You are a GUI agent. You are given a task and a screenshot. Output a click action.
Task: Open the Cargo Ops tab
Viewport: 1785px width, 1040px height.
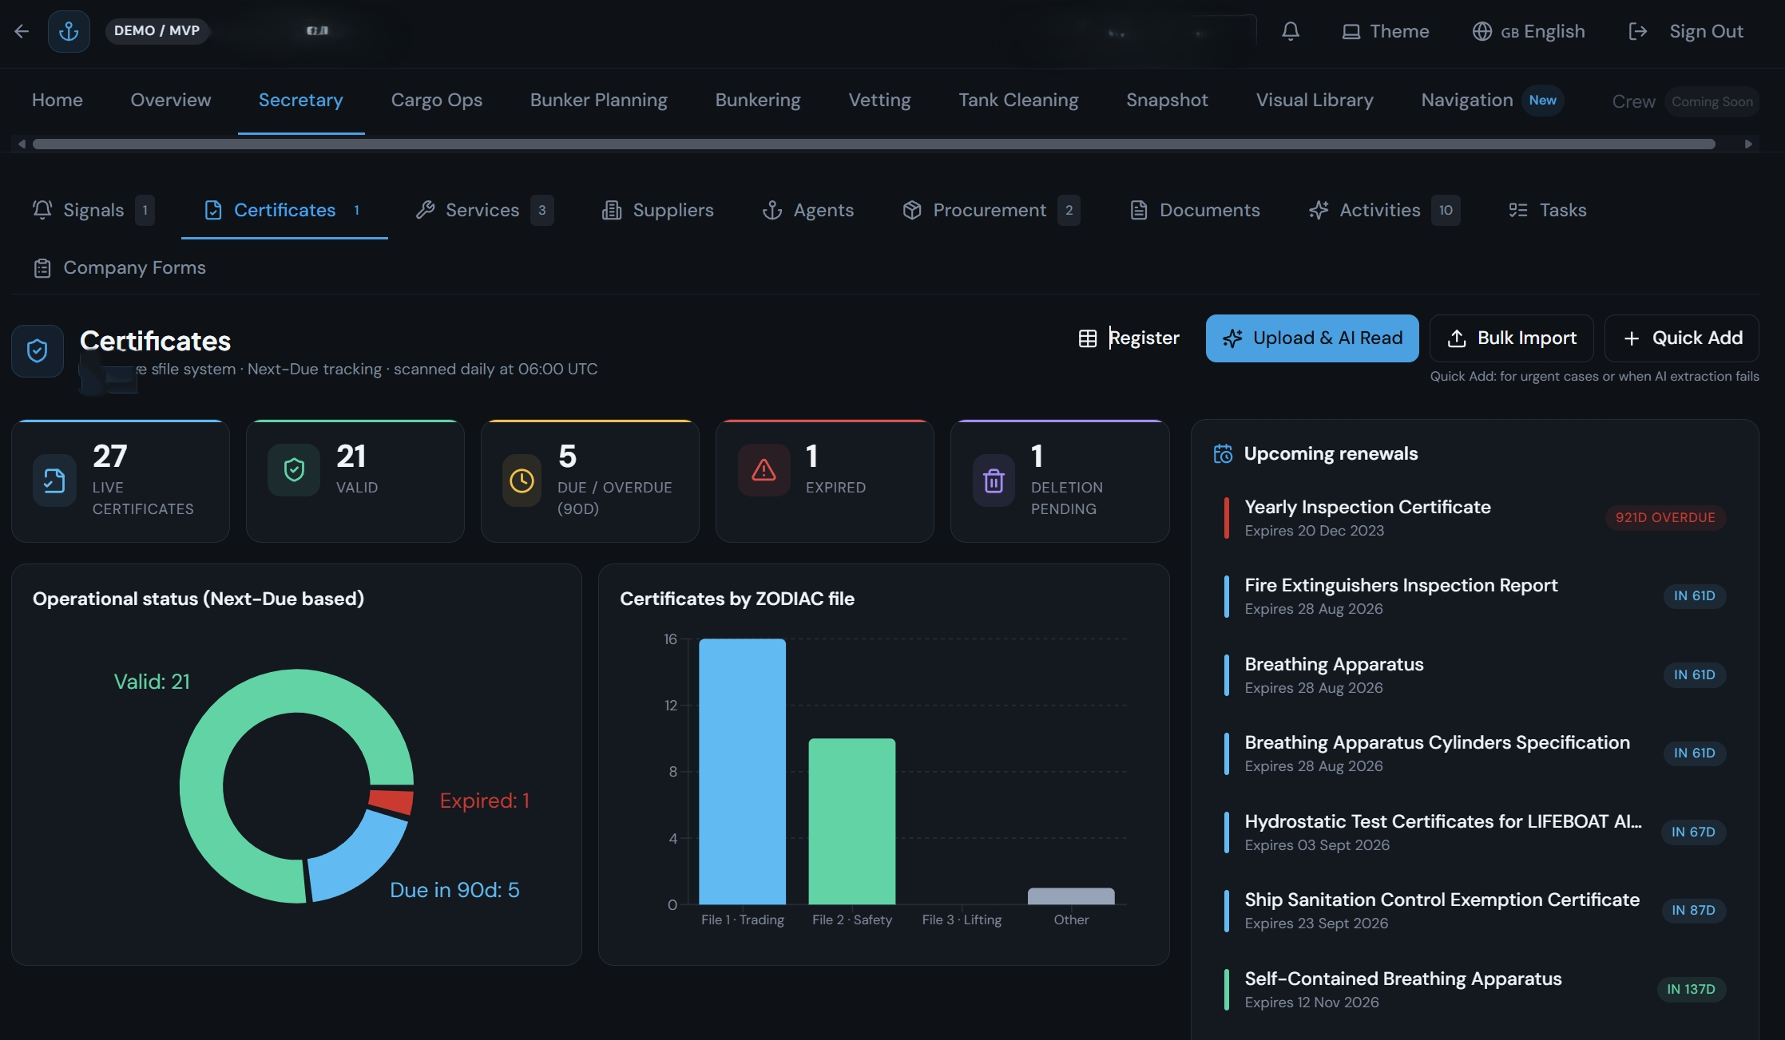(x=437, y=100)
